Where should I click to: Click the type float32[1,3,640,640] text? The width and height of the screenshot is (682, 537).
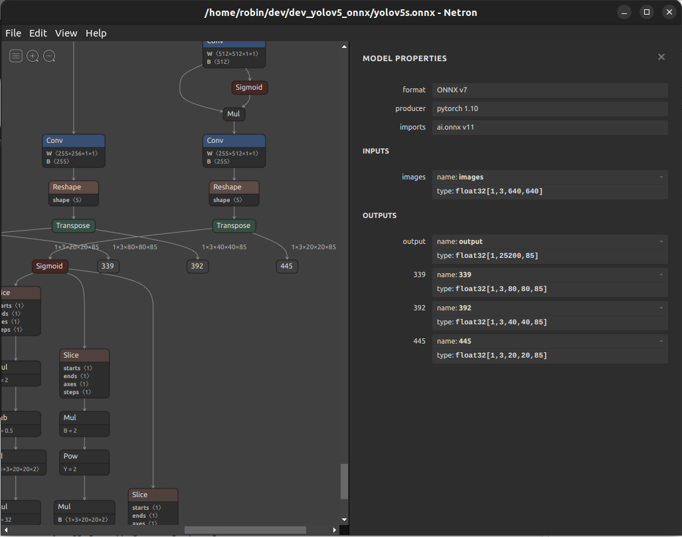[490, 191]
